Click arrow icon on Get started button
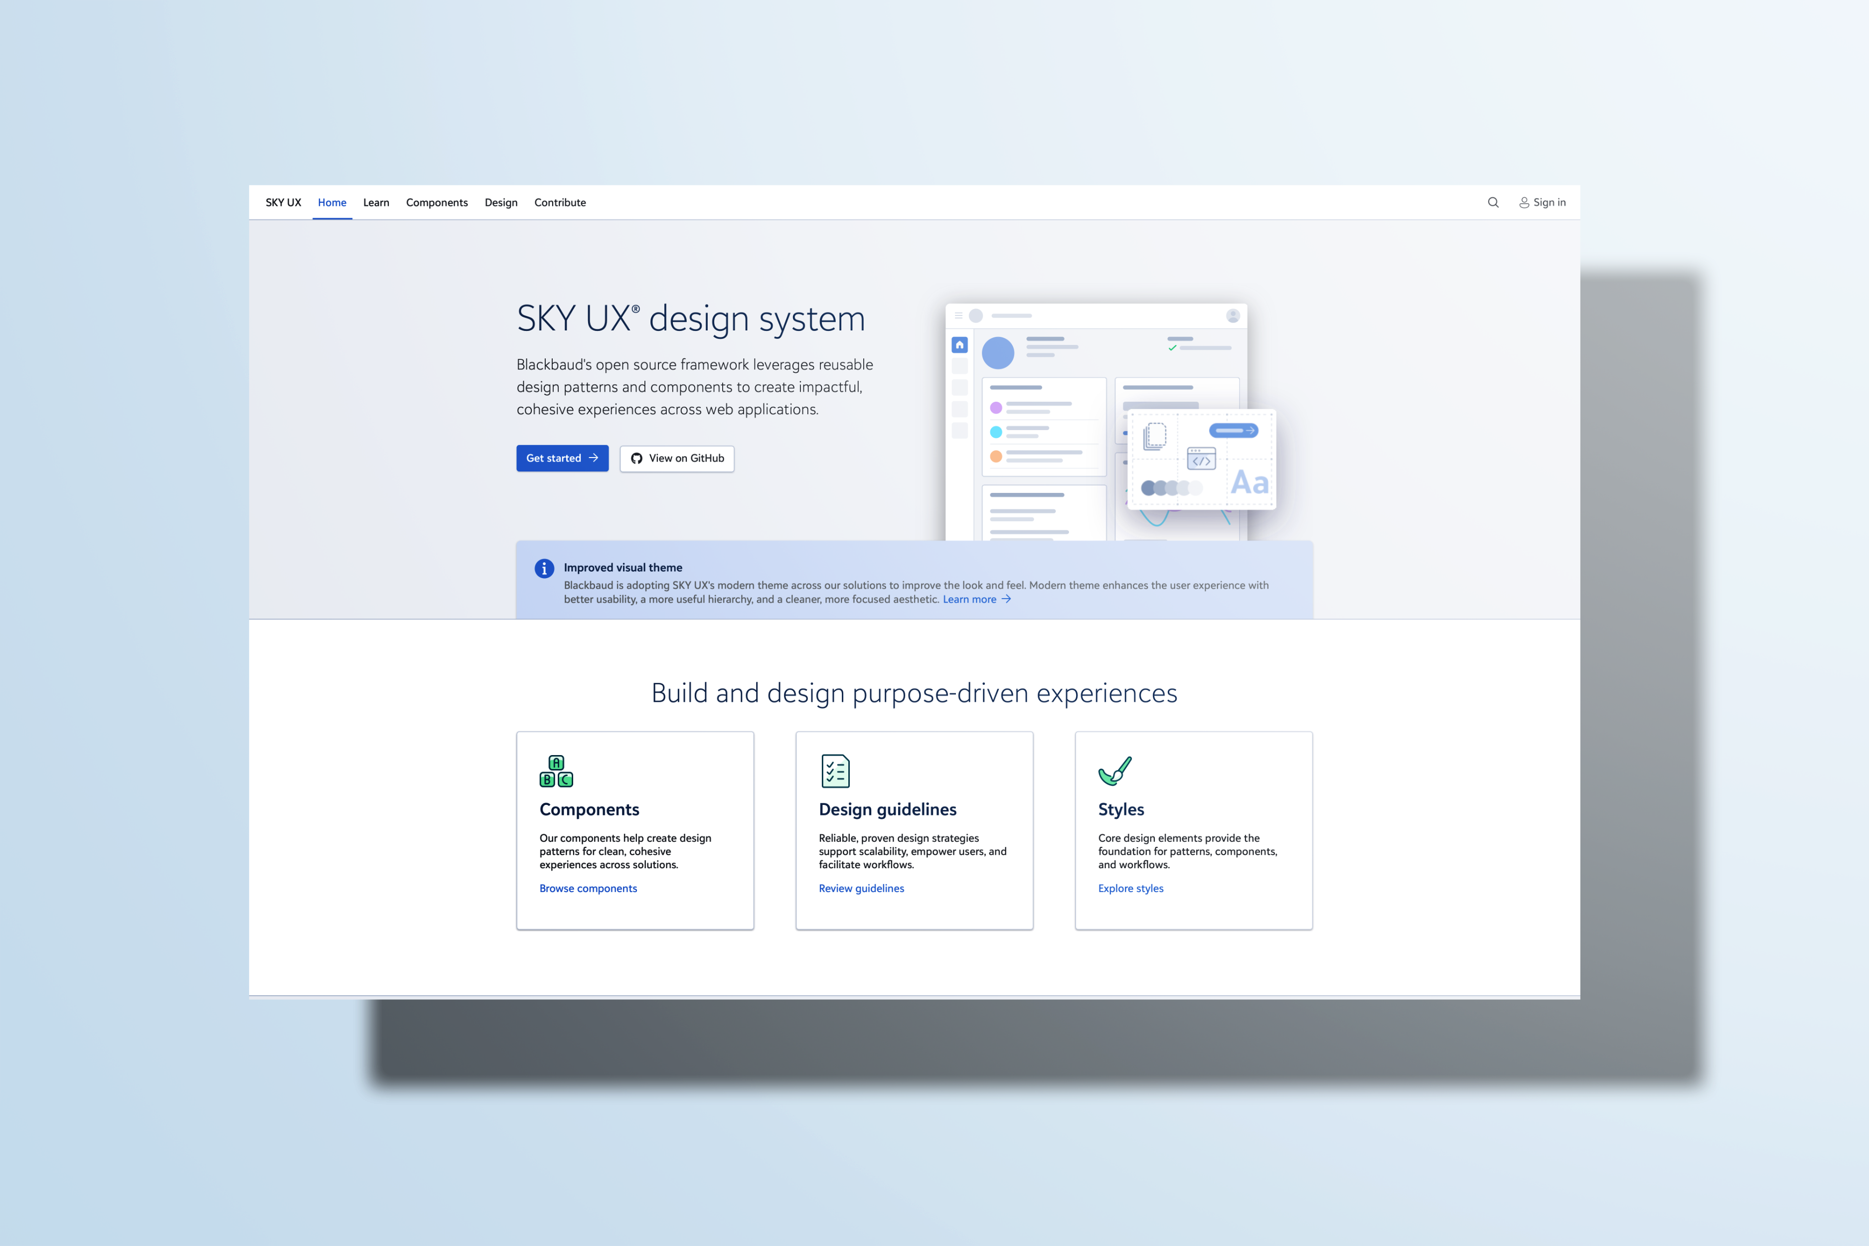Image resolution: width=1869 pixels, height=1246 pixels. click(594, 458)
